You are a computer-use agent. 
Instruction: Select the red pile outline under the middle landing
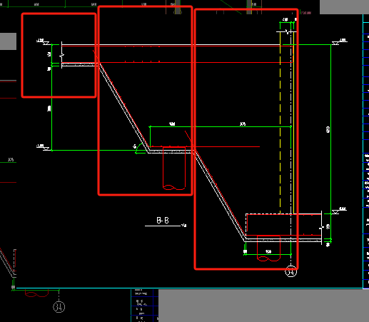174,168
